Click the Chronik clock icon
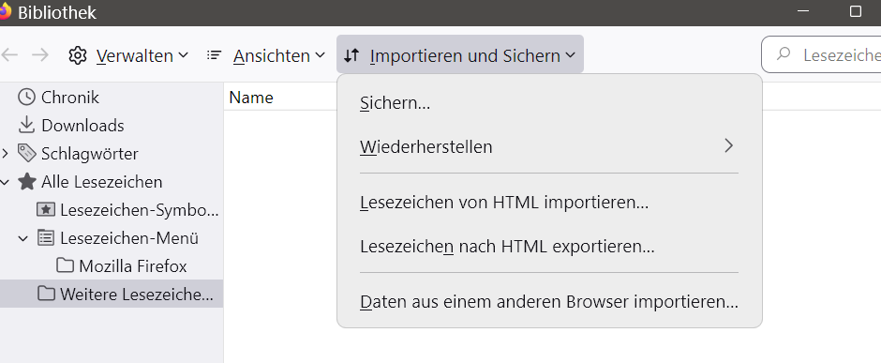The width and height of the screenshot is (881, 363). (x=26, y=98)
